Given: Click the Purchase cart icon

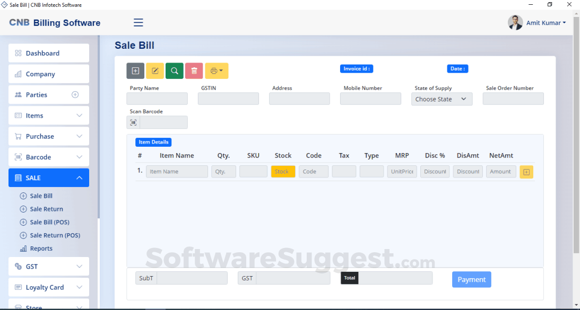Looking at the screenshot, I should (18, 136).
